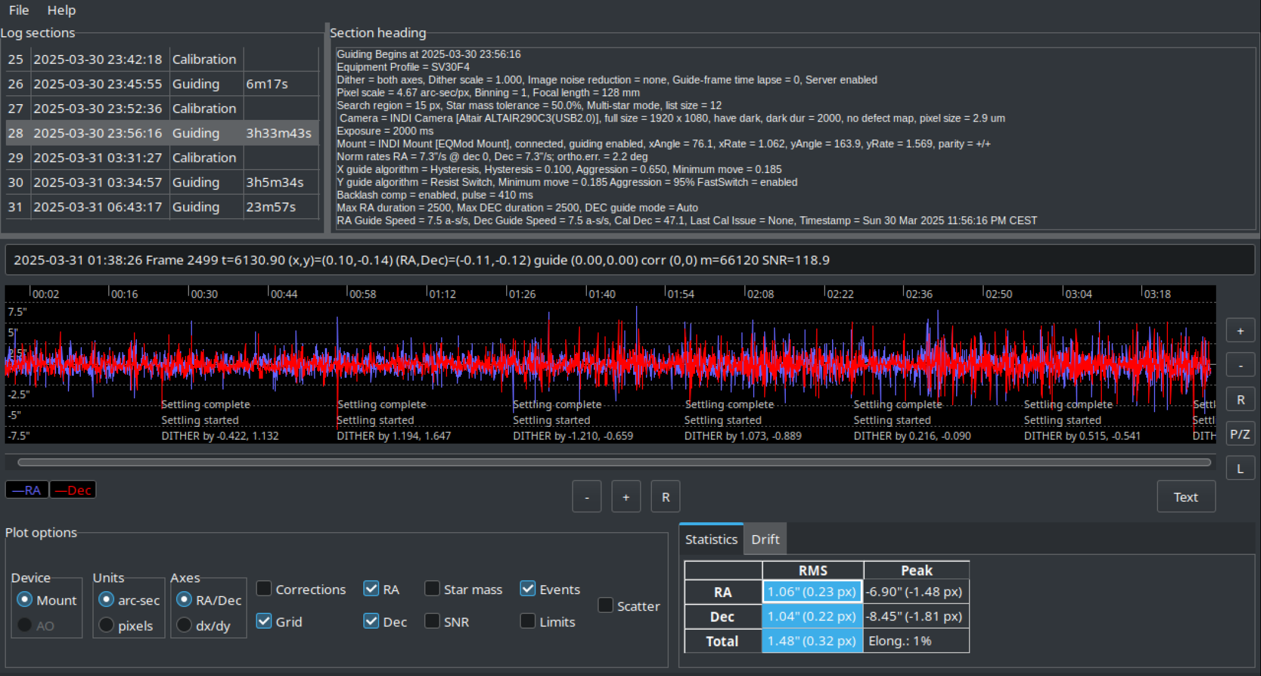Click the graph horizontal scrollbar
Viewport: 1261px width, 676px height.
point(613,462)
